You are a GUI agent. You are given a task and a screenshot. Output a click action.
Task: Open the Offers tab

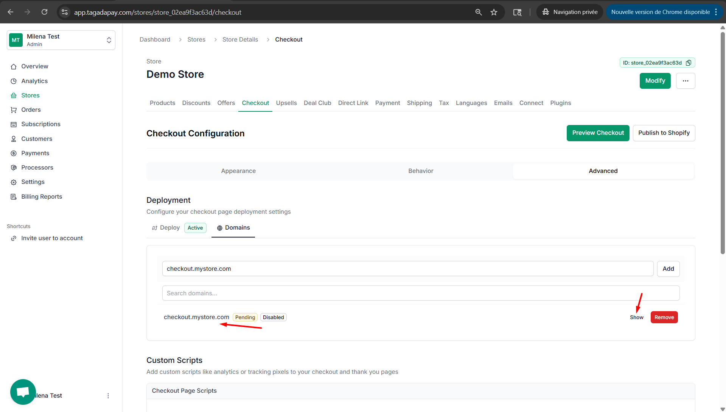pos(226,103)
